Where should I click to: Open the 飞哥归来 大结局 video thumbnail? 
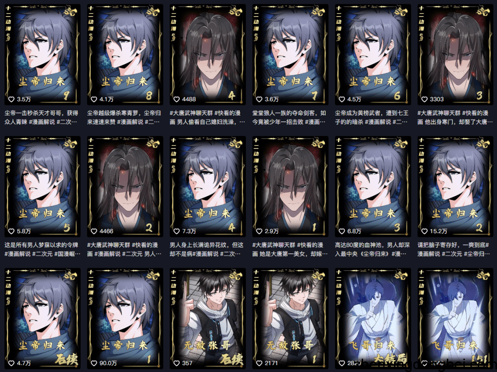click(x=373, y=319)
